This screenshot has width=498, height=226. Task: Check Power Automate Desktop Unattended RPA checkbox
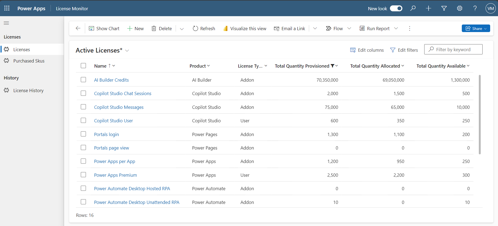pos(83,202)
